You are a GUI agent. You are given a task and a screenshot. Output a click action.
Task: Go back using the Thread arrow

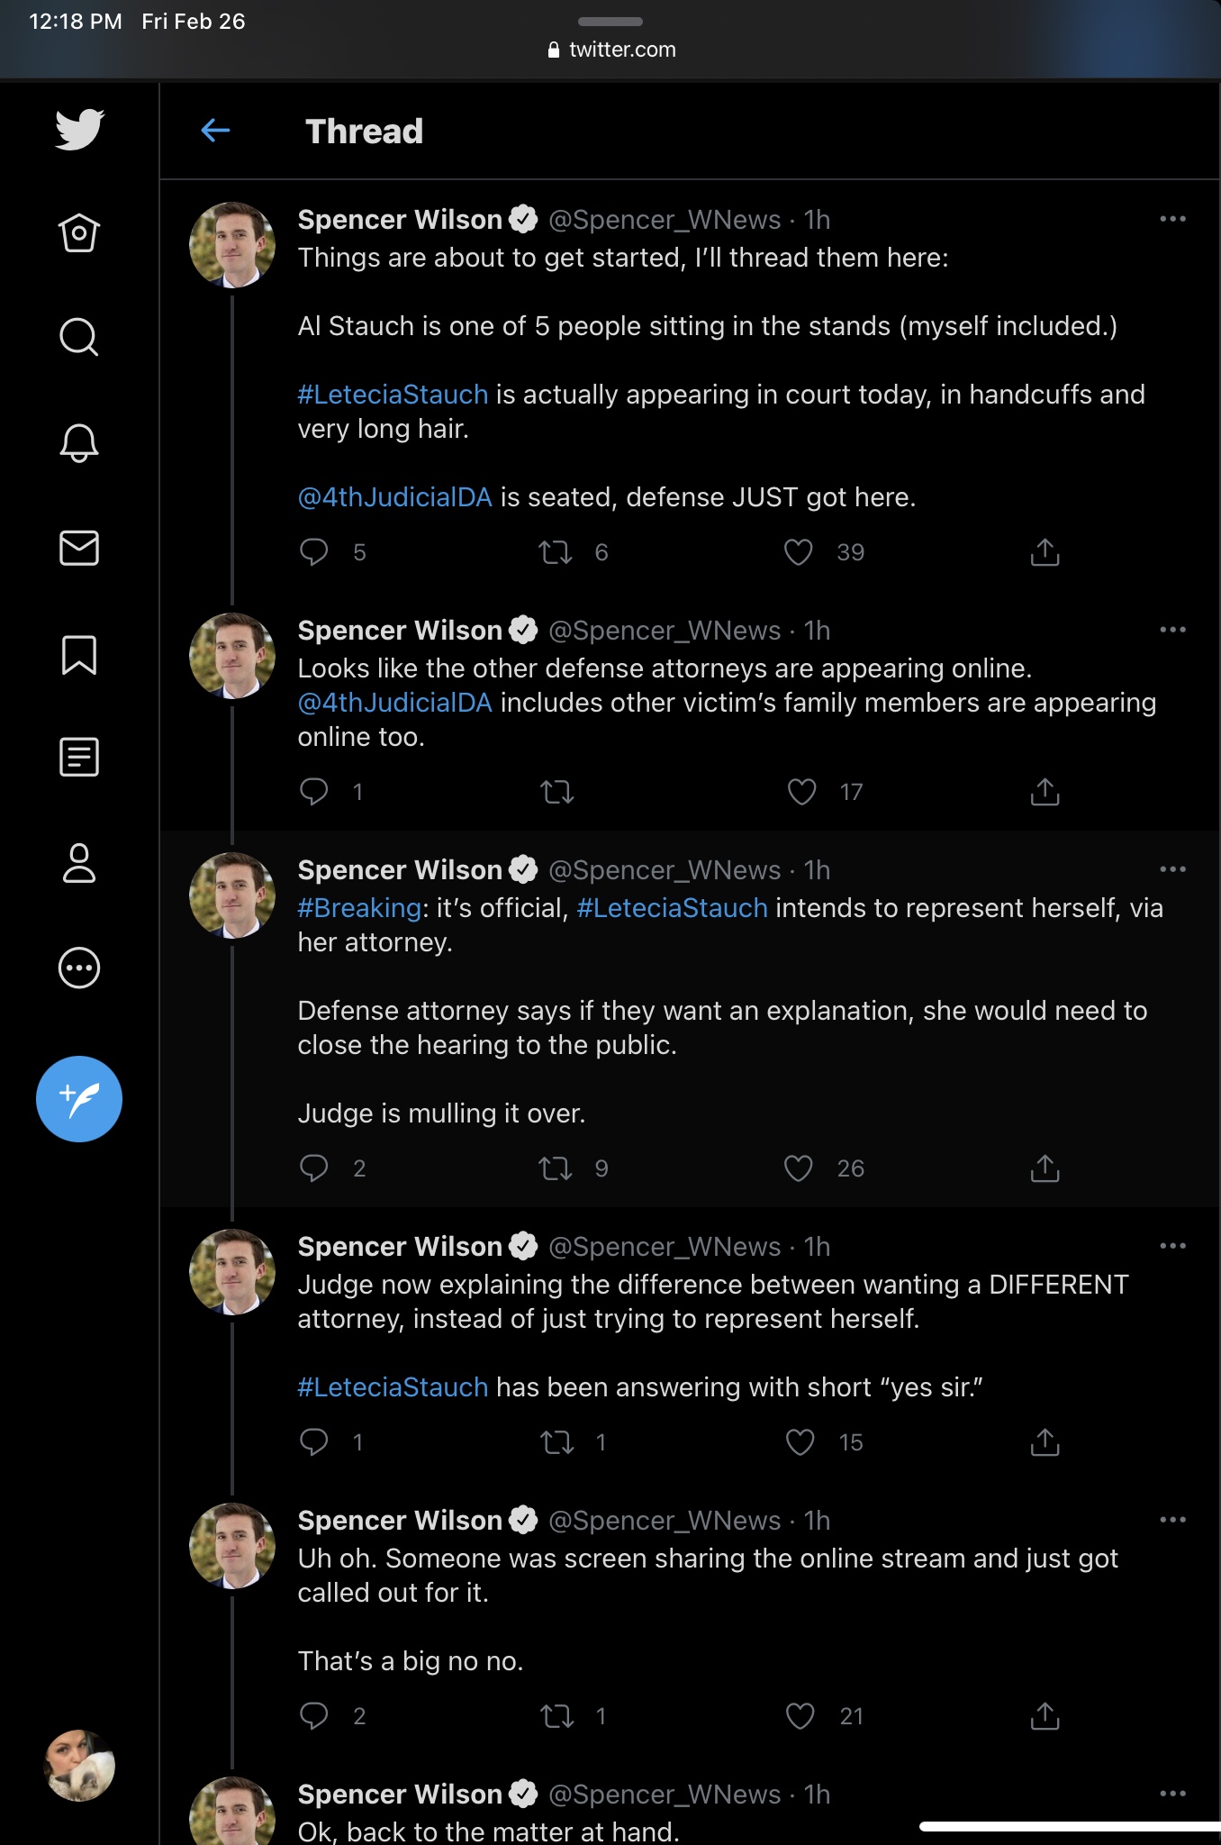coord(215,131)
